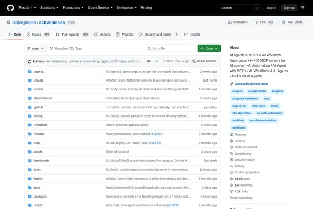Click the Sign up button
The height and width of the screenshot is (209, 313).
(289, 8)
